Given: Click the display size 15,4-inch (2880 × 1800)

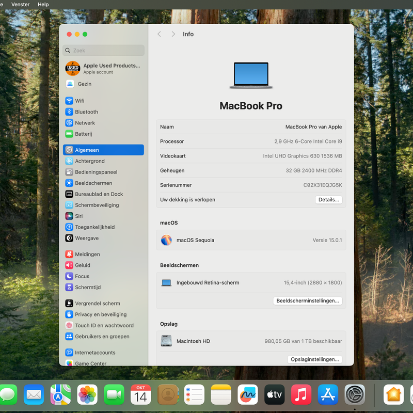Looking at the screenshot, I should point(313,282).
